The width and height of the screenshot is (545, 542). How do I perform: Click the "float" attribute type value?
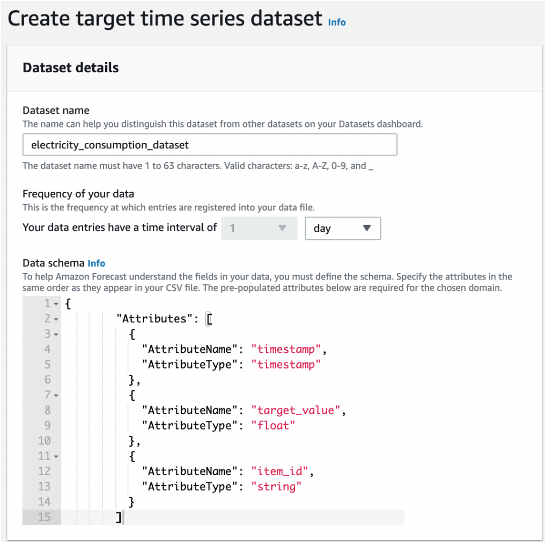pyautogui.click(x=274, y=426)
